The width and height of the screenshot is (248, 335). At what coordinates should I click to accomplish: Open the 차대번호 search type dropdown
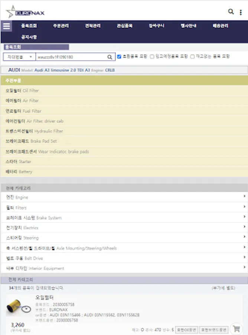(19, 57)
